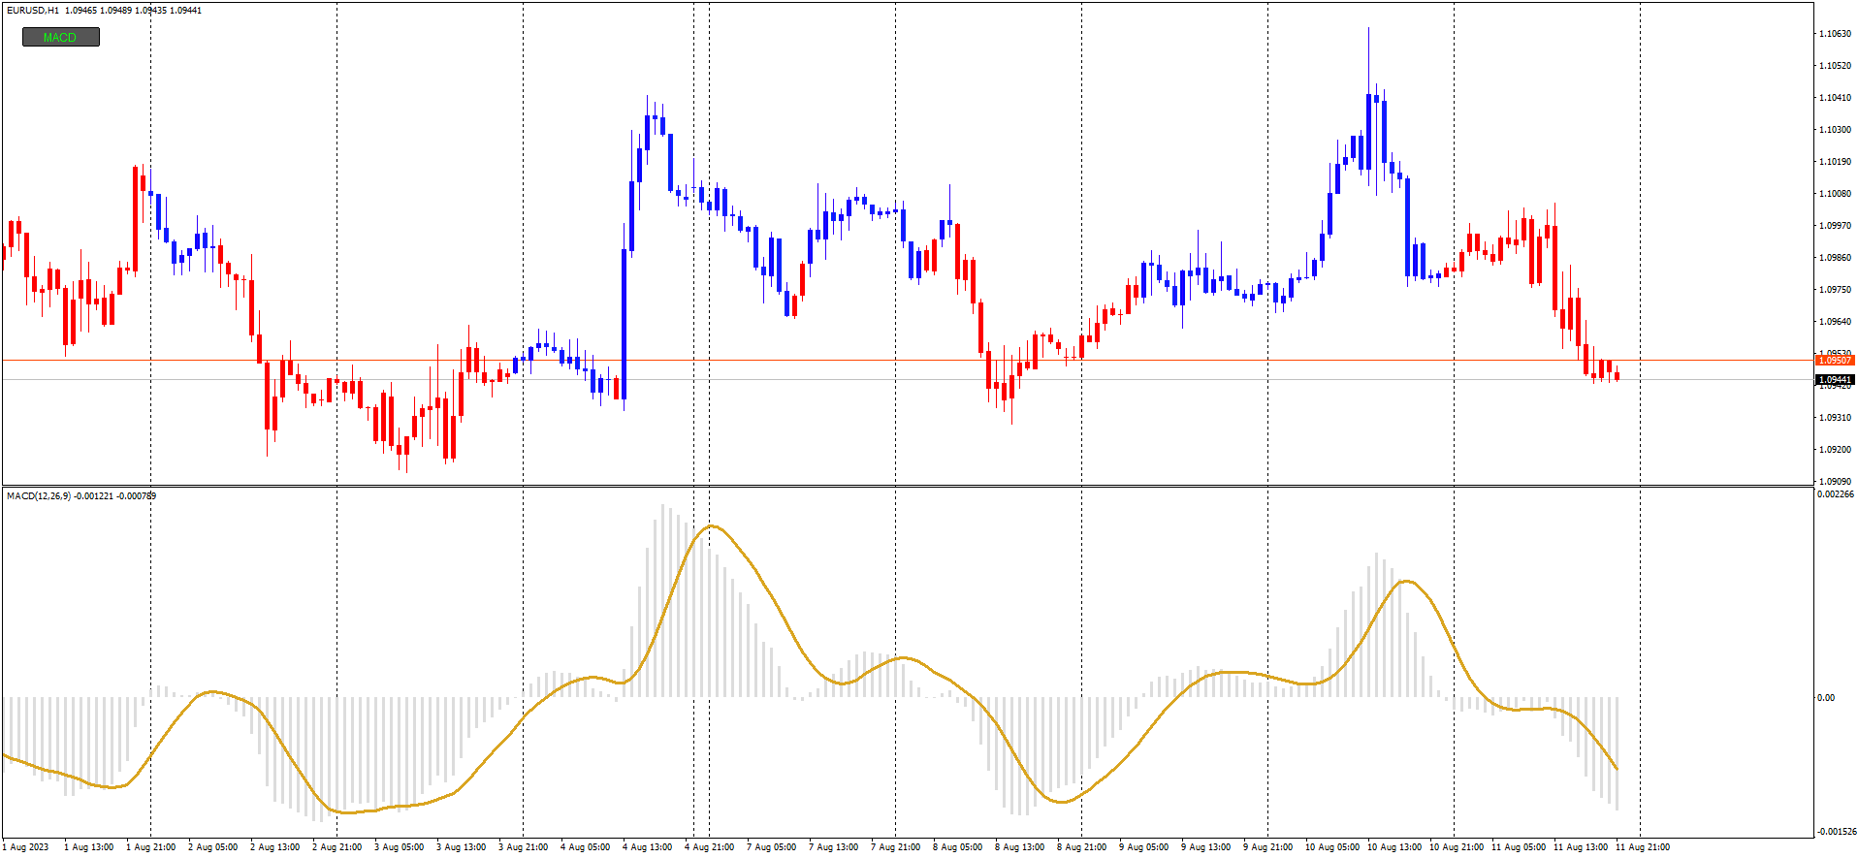The image size is (1858, 858).
Task: Click the 8 Aug 21:00 time label
Action: click(1081, 847)
